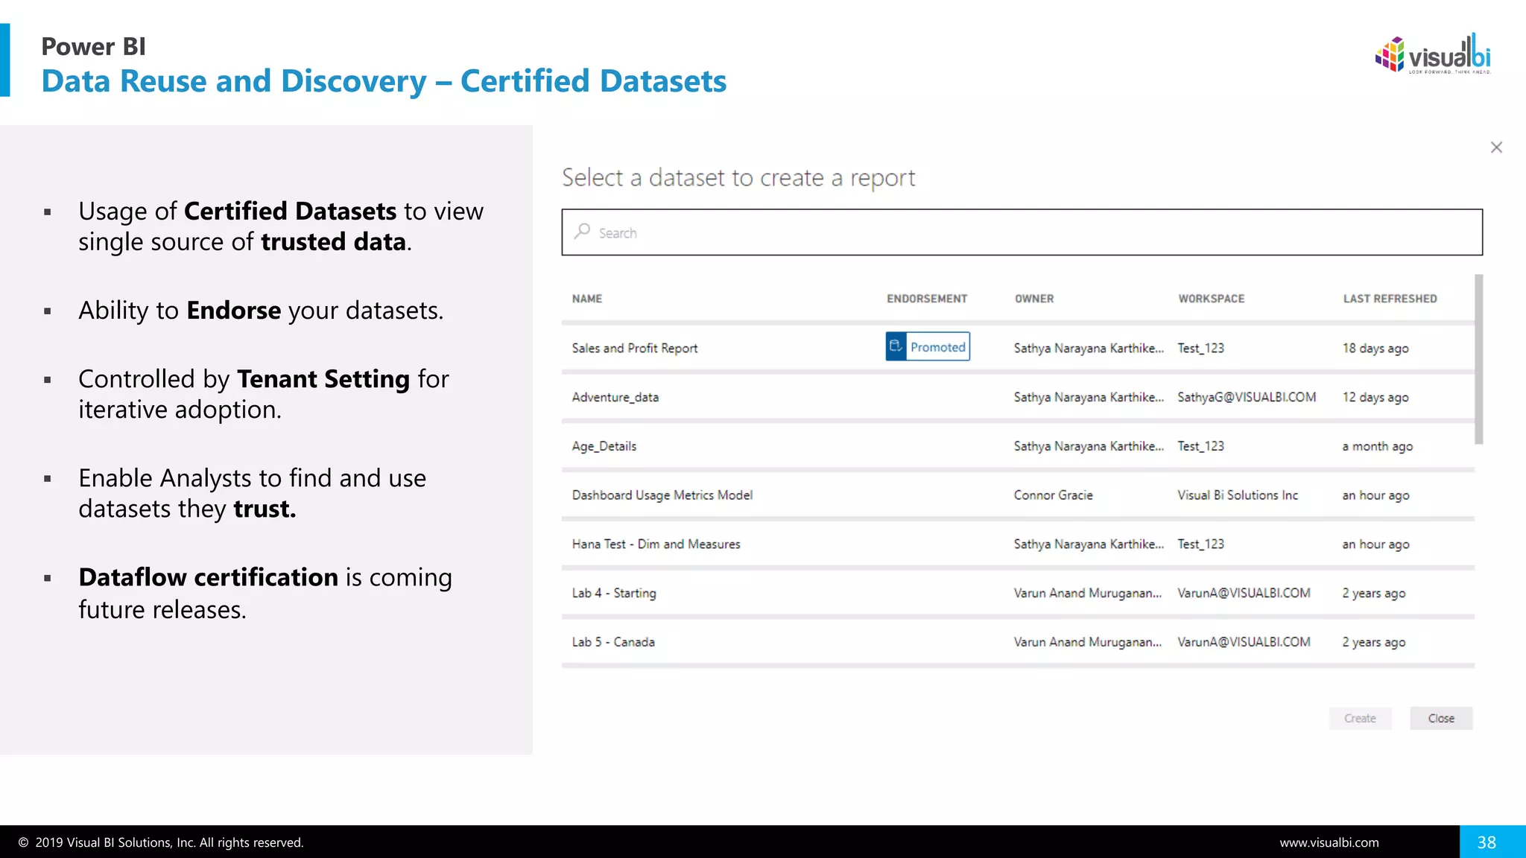Click the 18 days ago refresh value
The height and width of the screenshot is (858, 1526).
1375,348
